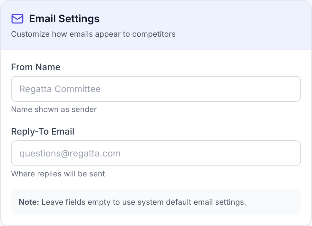The image size is (312, 226).
Task: Click the 'Customize how emails appear' subtitle
Action: click(x=93, y=34)
